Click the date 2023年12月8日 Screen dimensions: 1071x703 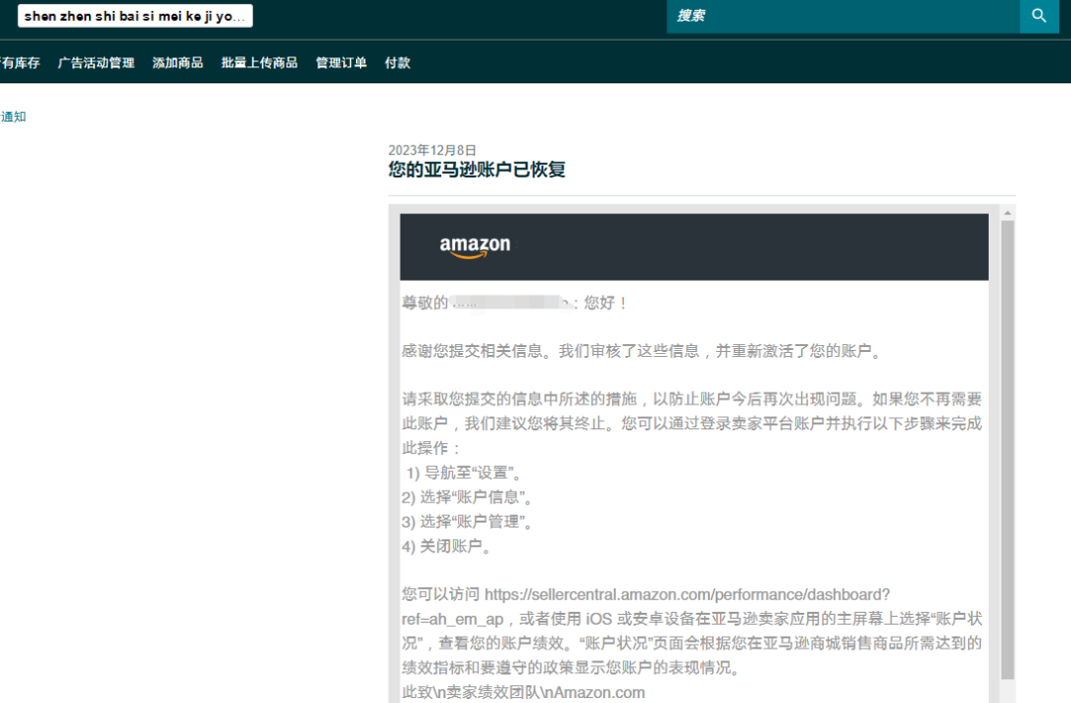coord(432,150)
